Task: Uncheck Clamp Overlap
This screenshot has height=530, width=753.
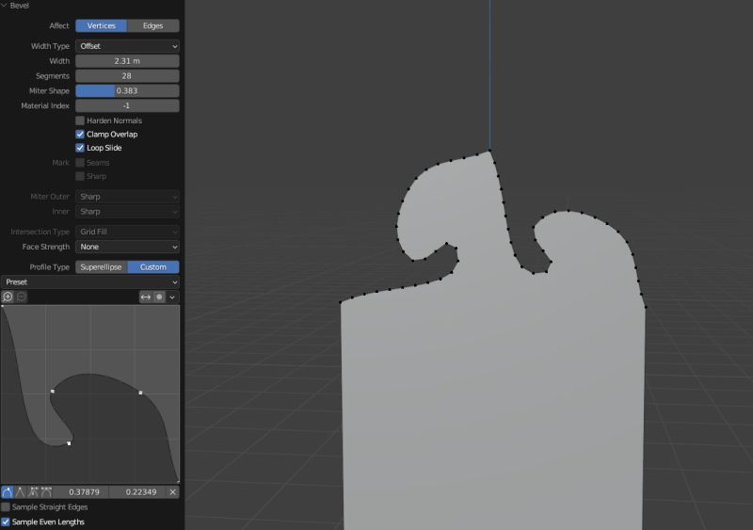Action: pos(80,134)
